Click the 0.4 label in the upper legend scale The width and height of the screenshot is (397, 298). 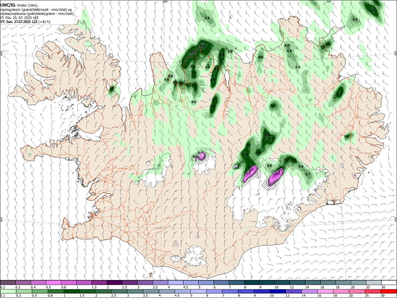click(33, 287)
